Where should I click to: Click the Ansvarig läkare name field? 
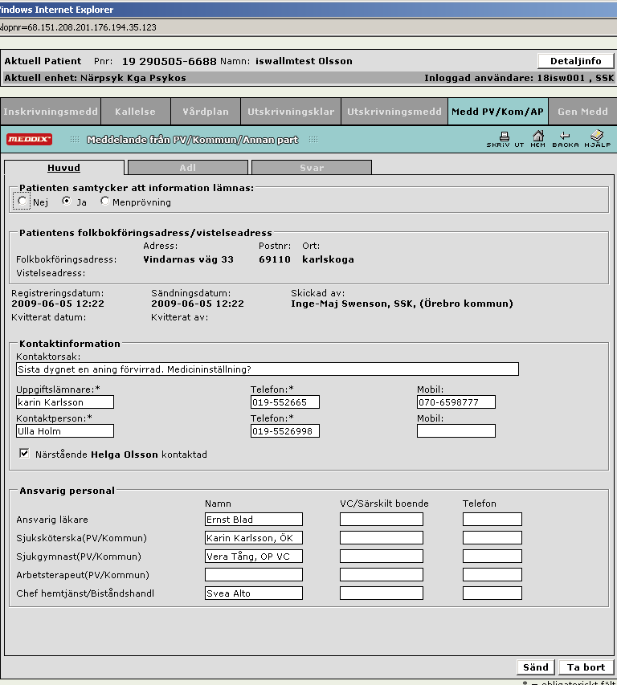pyautogui.click(x=254, y=519)
